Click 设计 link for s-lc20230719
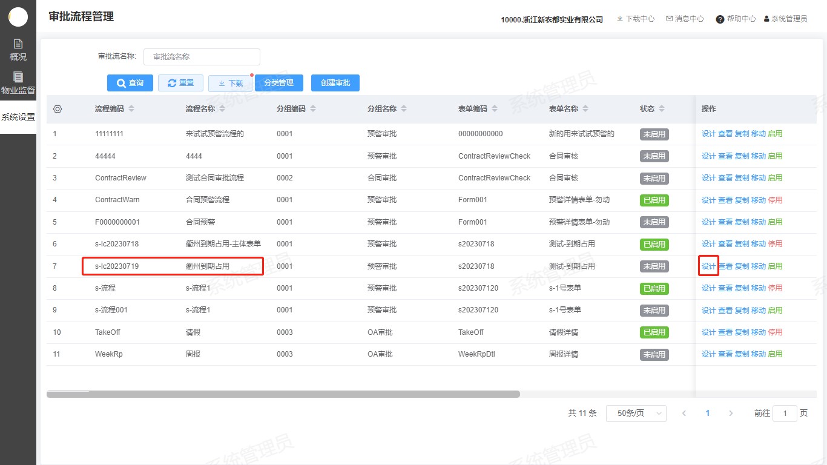The height and width of the screenshot is (465, 827). pyautogui.click(x=708, y=266)
